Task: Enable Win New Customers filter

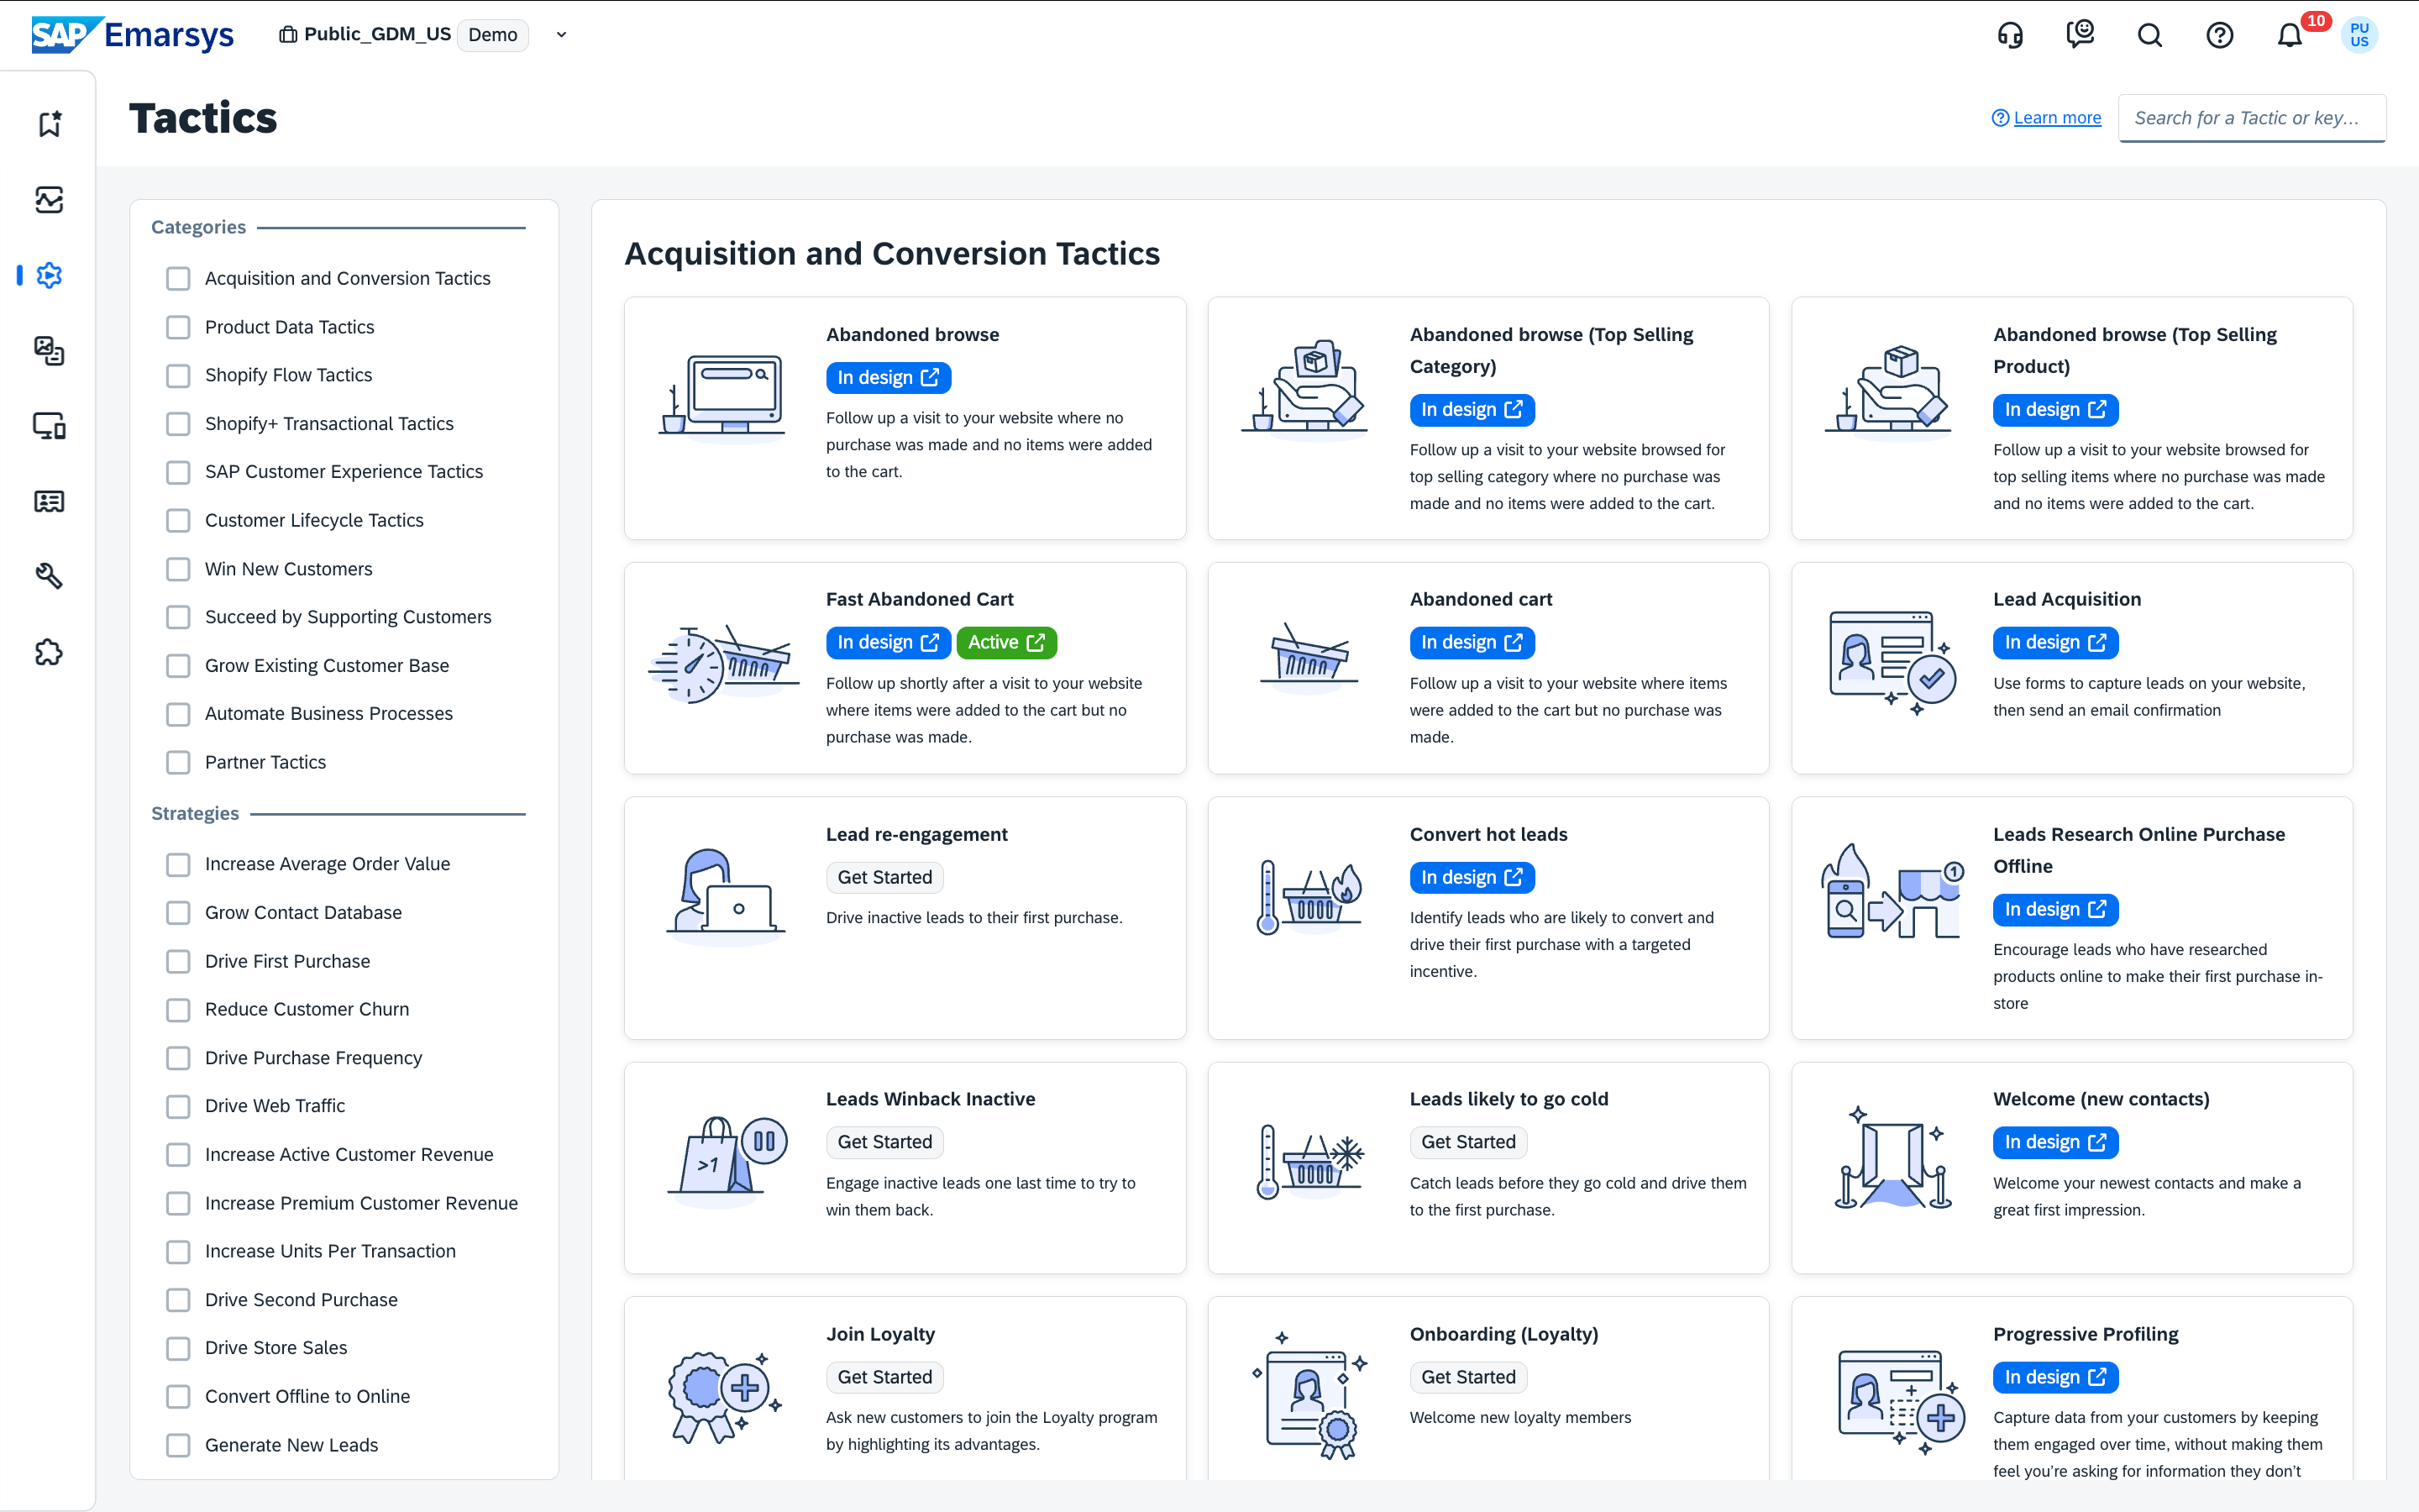Action: point(178,569)
